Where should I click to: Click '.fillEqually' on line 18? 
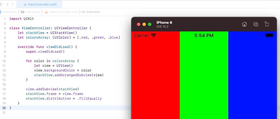pyautogui.click(x=89, y=99)
